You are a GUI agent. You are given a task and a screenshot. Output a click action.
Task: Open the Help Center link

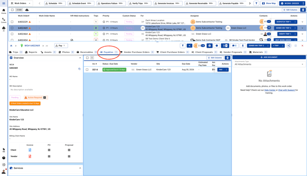coord(270,90)
